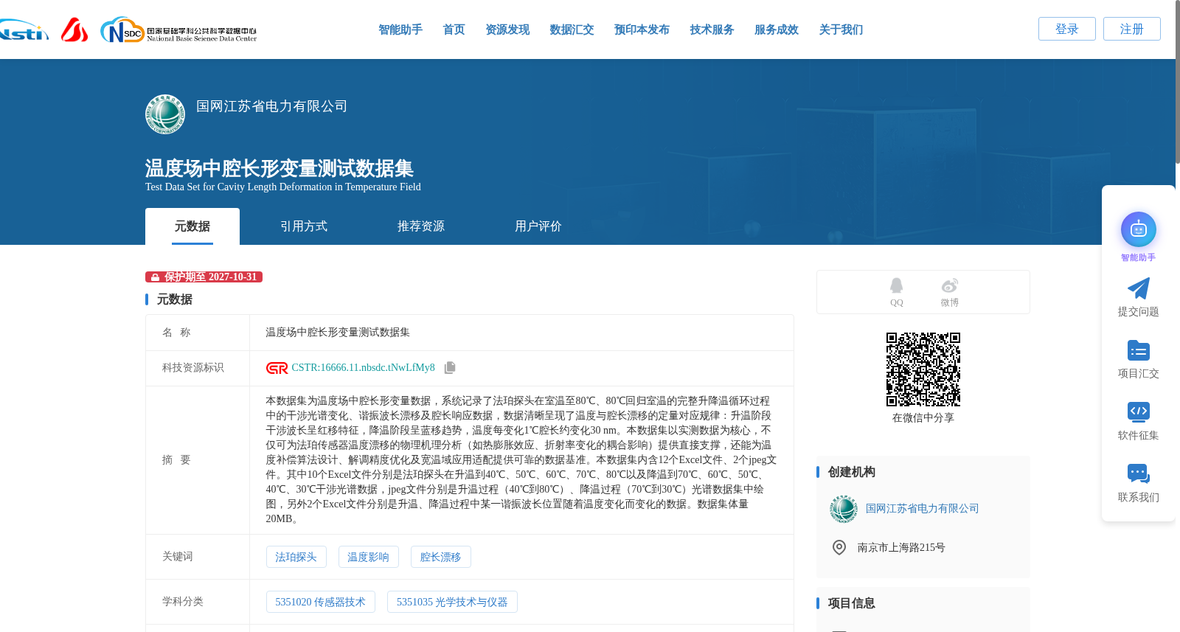Go to 首页 in navigation
This screenshot has height=632, width=1180.
tap(454, 29)
